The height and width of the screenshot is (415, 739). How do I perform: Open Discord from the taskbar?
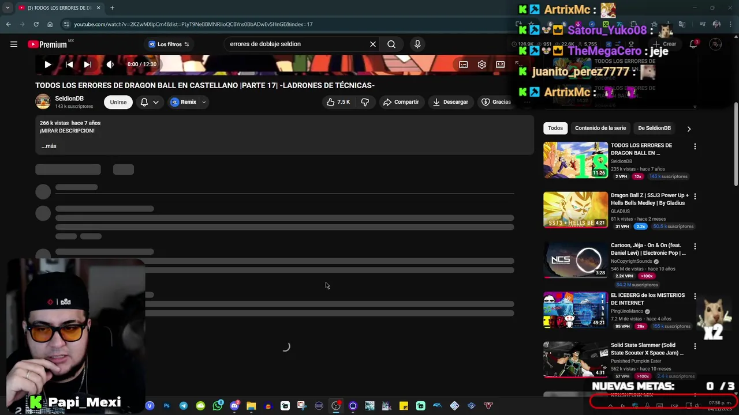tap(234, 406)
